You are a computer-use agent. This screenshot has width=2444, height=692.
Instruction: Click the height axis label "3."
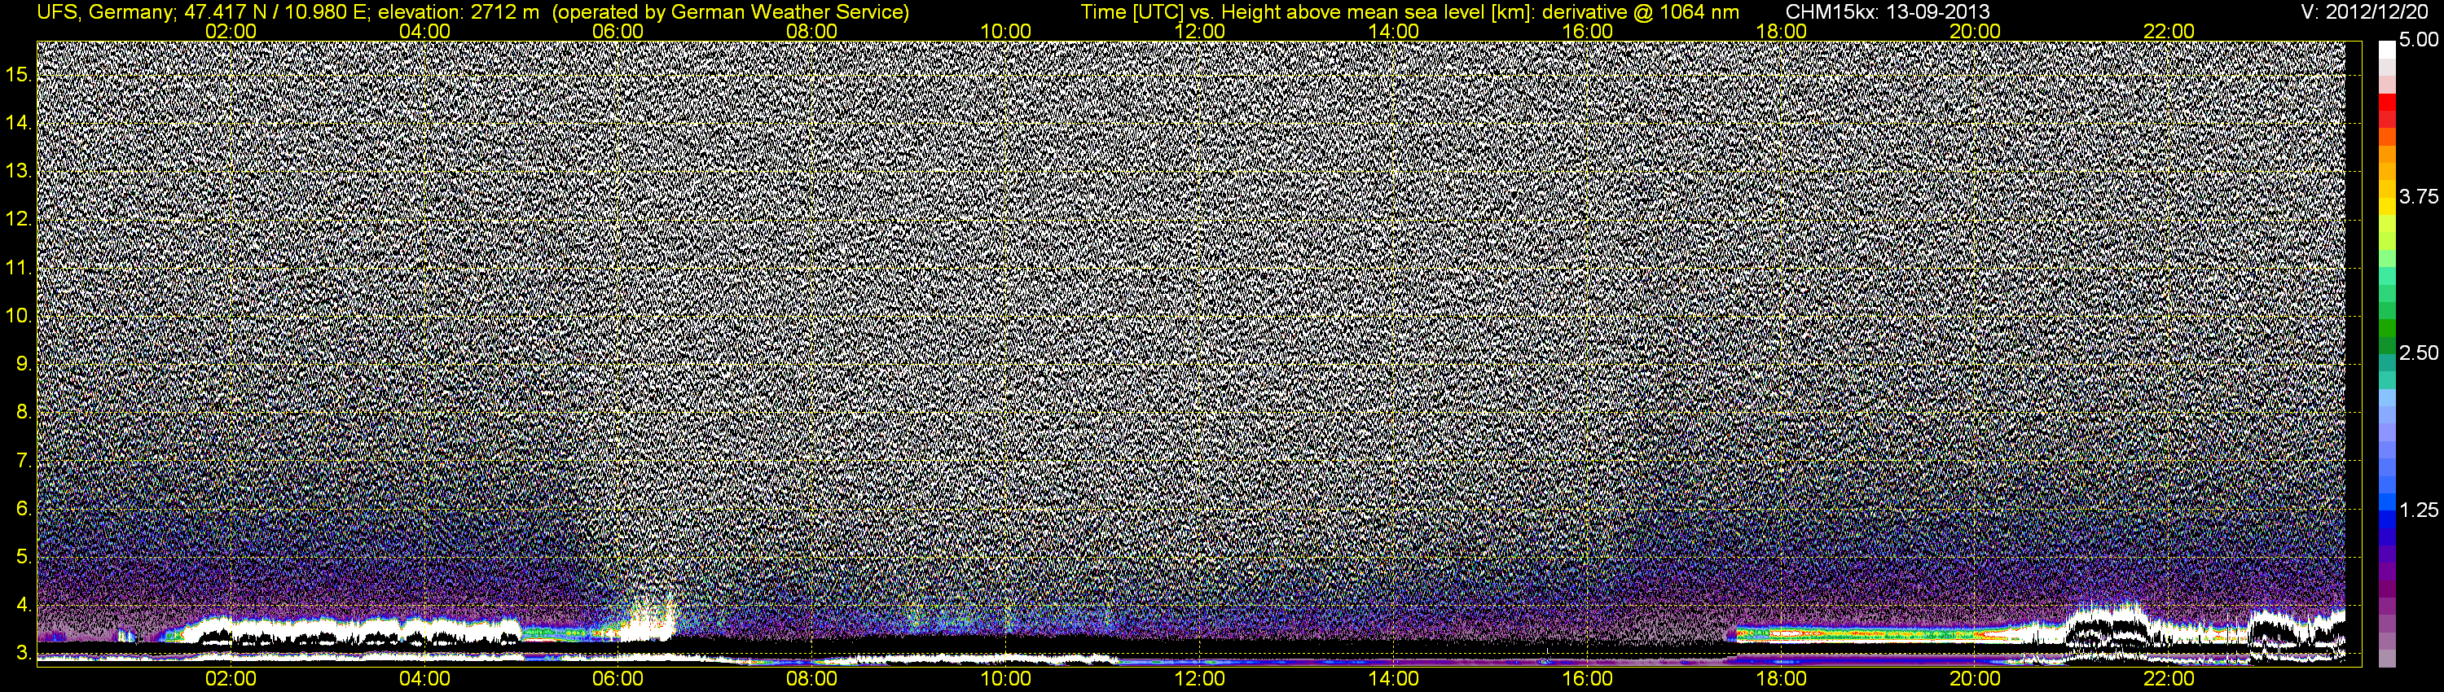coord(24,654)
